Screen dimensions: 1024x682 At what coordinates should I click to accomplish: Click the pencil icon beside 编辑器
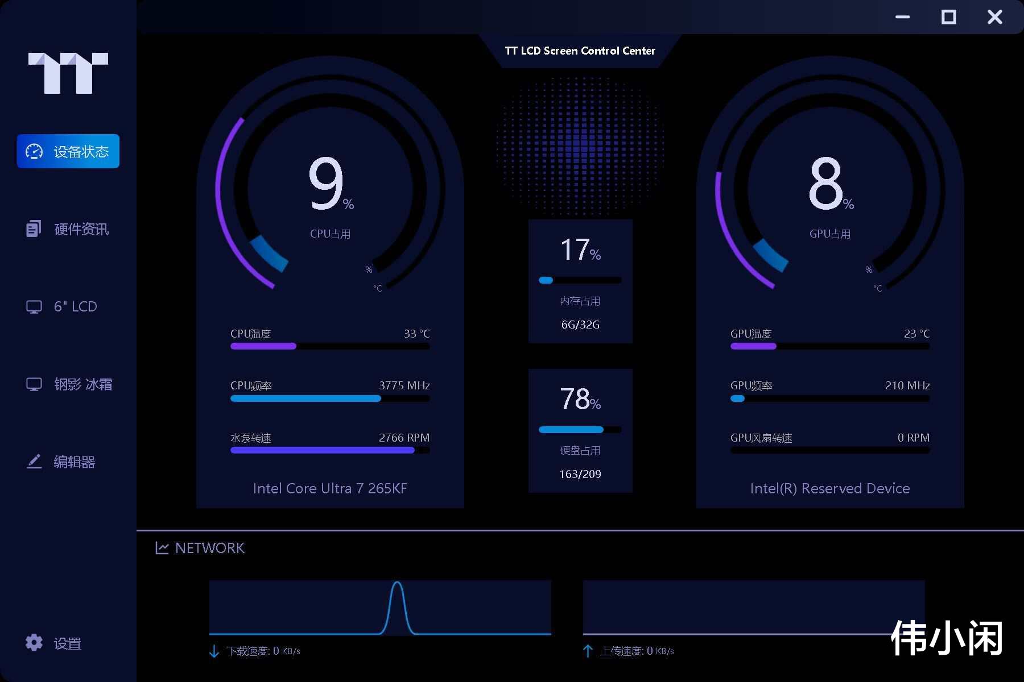(x=34, y=461)
